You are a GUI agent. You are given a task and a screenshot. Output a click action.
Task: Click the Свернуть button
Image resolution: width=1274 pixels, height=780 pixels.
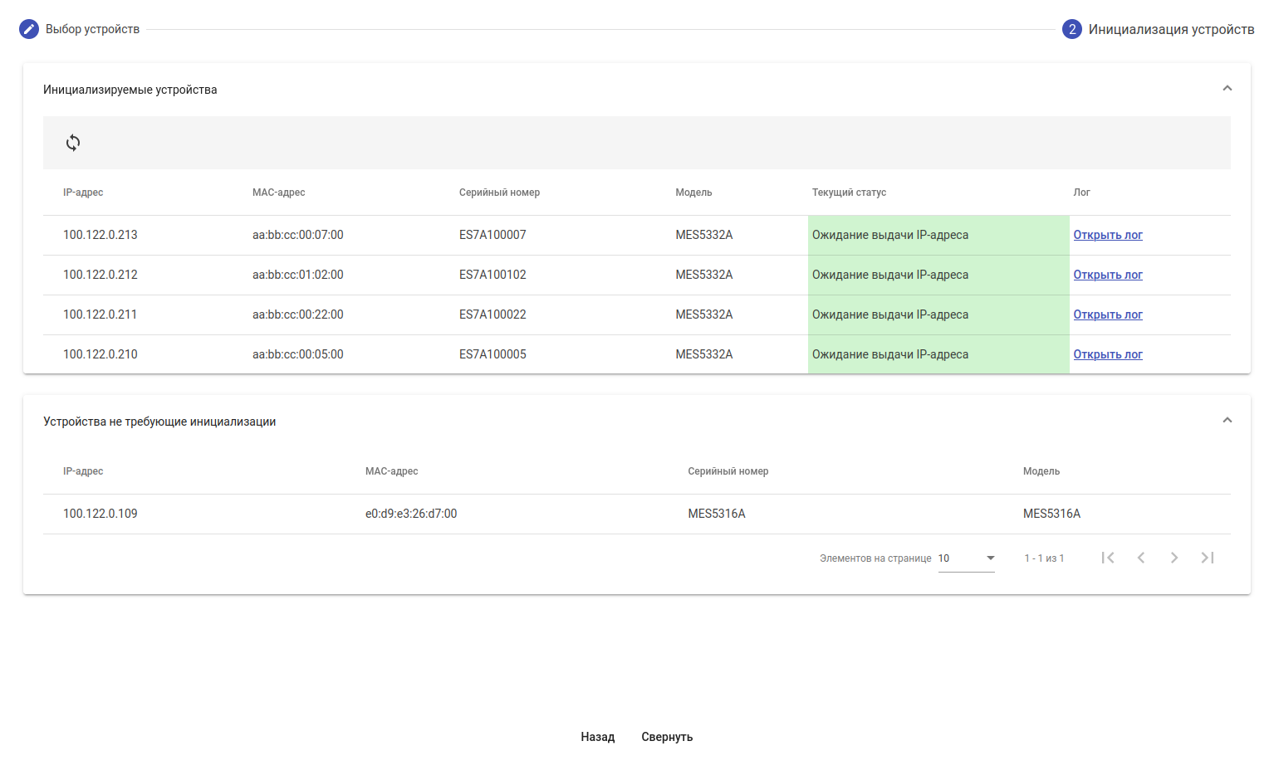[x=667, y=737]
